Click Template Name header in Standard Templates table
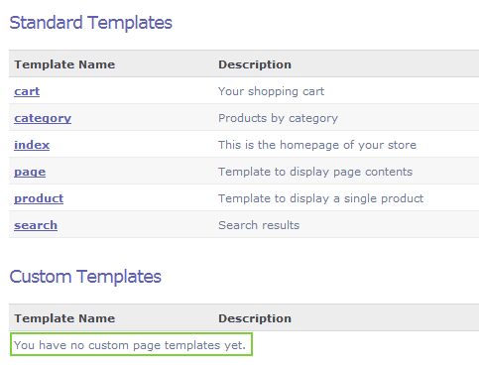 pos(64,64)
